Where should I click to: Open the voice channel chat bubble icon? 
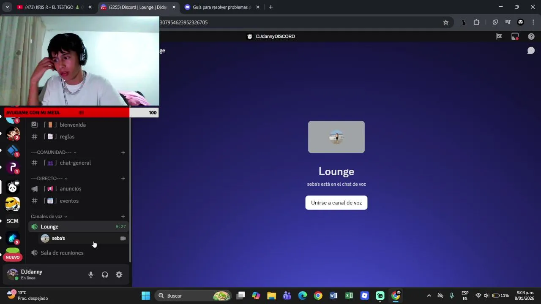531,51
